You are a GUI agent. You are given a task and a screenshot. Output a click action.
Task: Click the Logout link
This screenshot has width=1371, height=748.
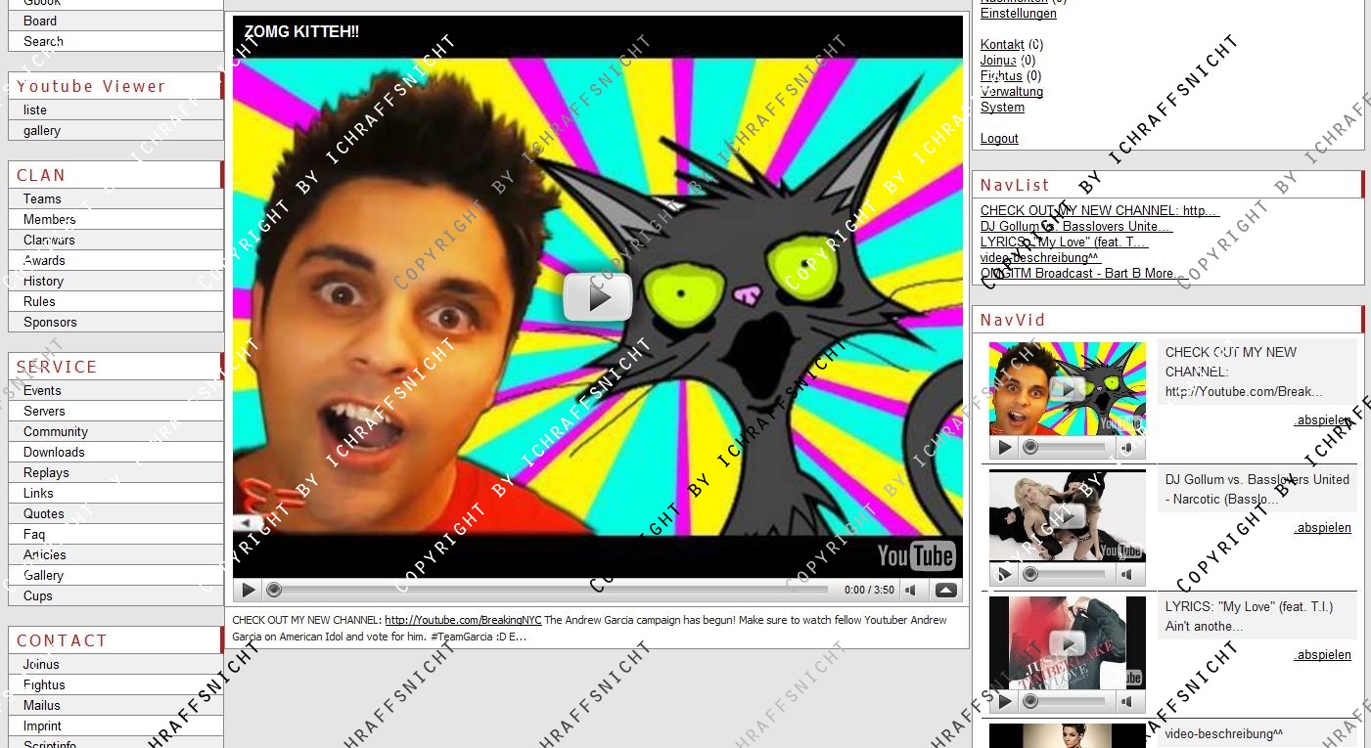999,139
